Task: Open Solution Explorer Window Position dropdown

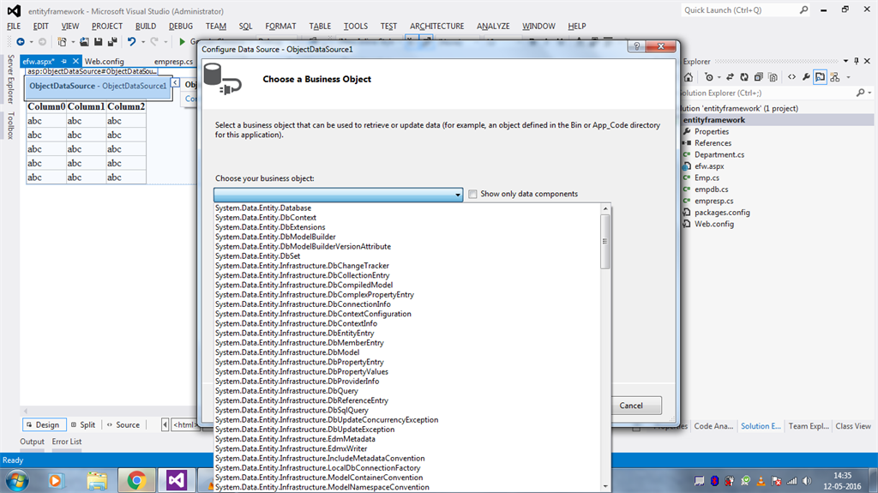Action: (845, 61)
